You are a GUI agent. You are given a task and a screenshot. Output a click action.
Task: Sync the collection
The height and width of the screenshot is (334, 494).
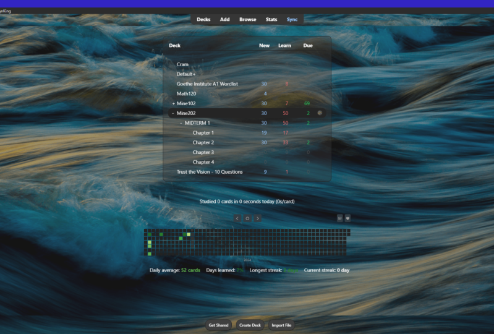(x=292, y=19)
